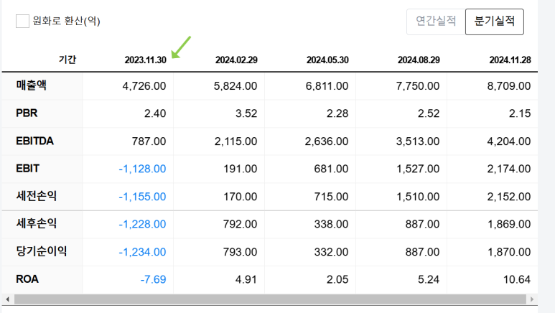
Task: Click the PBR value 2.40
Action: (155, 113)
